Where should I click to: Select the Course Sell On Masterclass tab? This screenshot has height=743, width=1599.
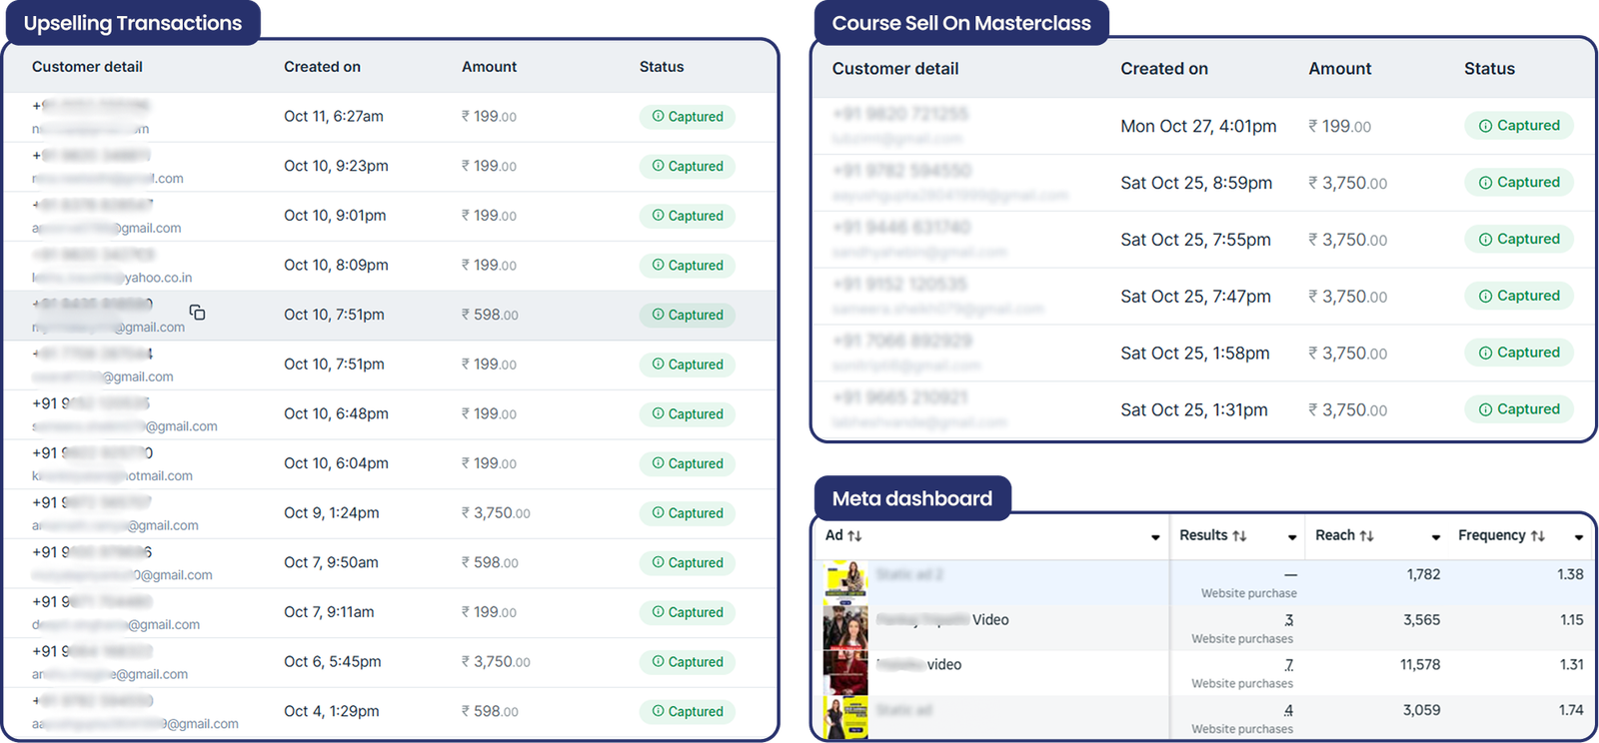[x=961, y=23]
